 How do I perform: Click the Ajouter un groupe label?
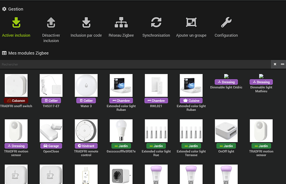(x=191, y=35)
